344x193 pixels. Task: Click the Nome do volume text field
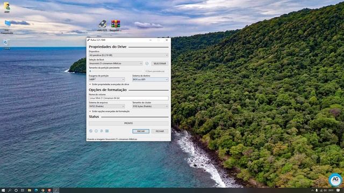point(128,98)
